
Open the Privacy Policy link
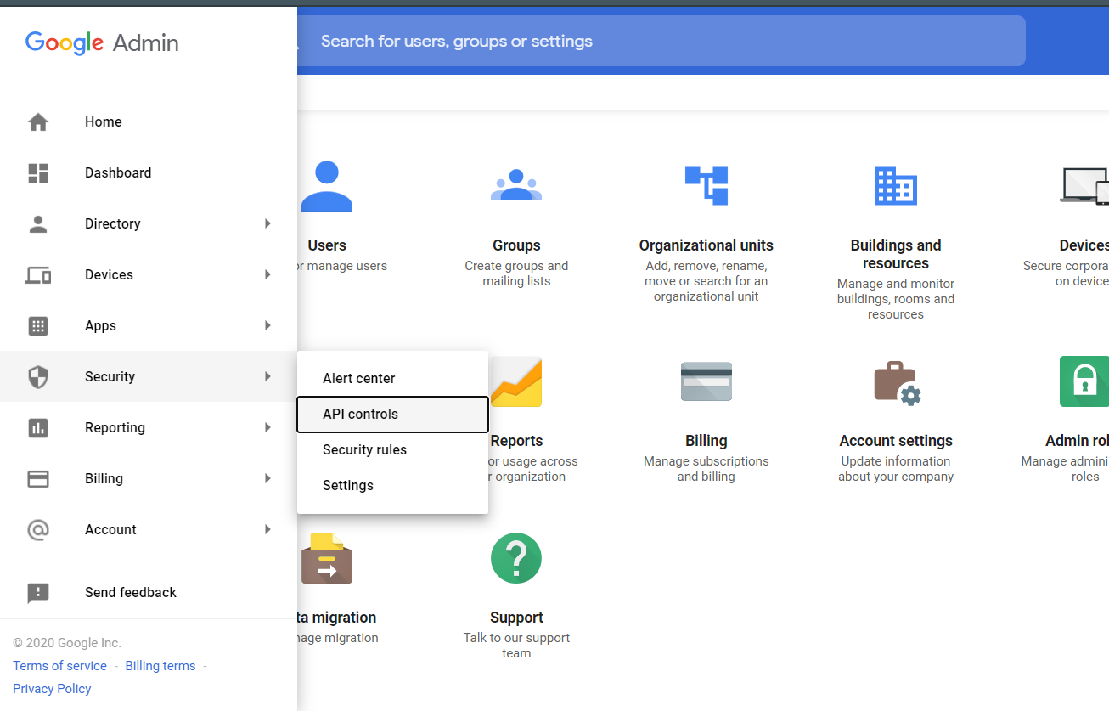[52, 688]
